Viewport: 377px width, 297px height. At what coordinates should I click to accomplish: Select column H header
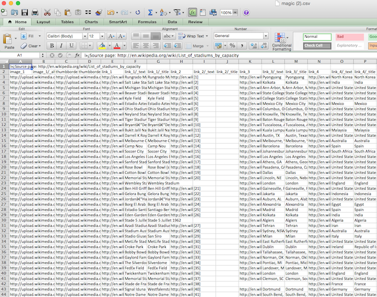click(181, 61)
